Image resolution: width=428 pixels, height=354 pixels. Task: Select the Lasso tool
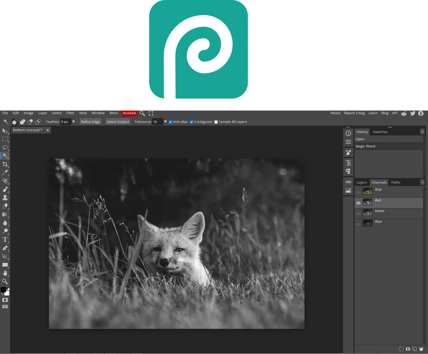[5, 148]
